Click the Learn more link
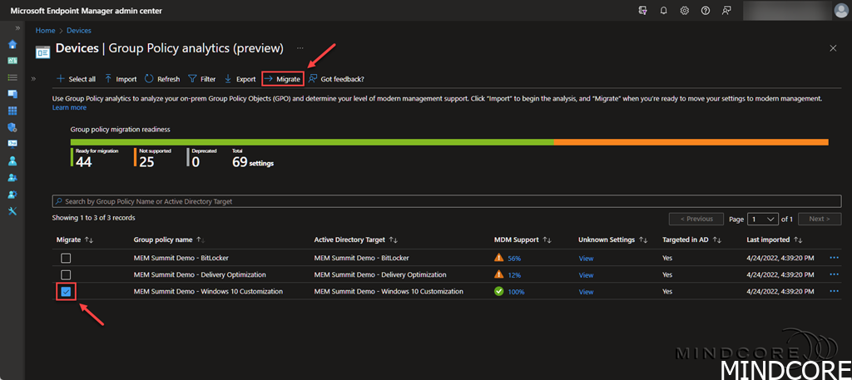 tap(69, 107)
